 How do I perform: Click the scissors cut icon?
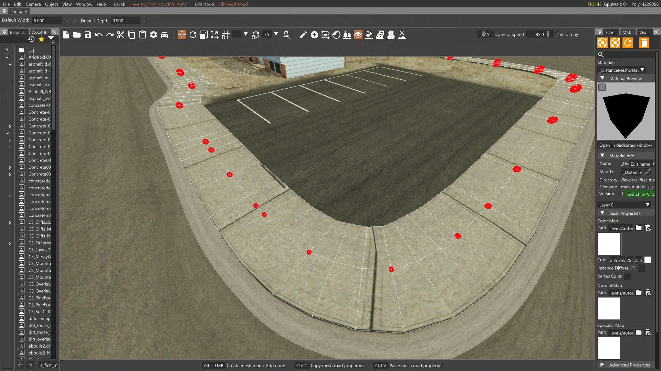120,35
